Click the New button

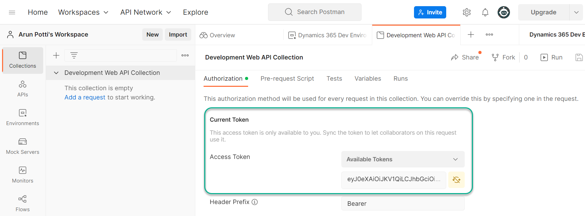[x=153, y=35]
